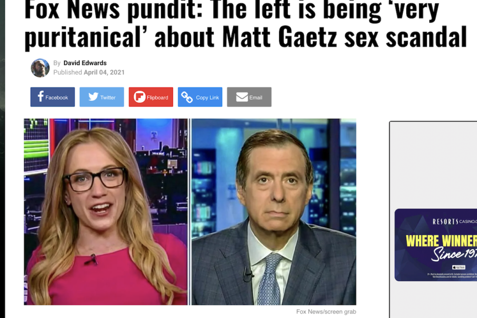This screenshot has width=477, height=318.
Task: Click the Facebook logo icon
Action: pyautogui.click(x=41, y=96)
